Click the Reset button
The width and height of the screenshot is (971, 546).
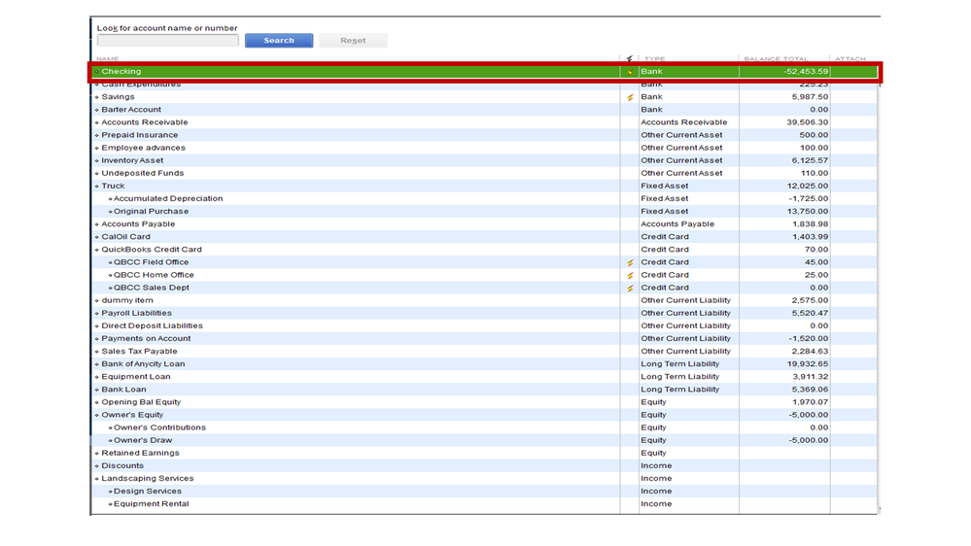(353, 40)
